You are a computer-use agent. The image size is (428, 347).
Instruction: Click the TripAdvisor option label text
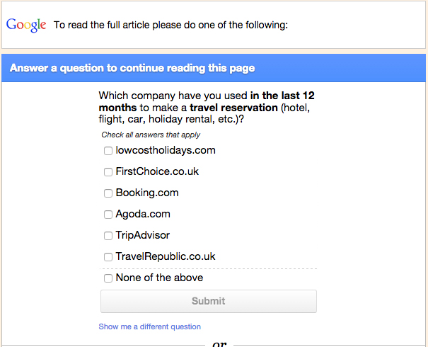click(x=143, y=235)
